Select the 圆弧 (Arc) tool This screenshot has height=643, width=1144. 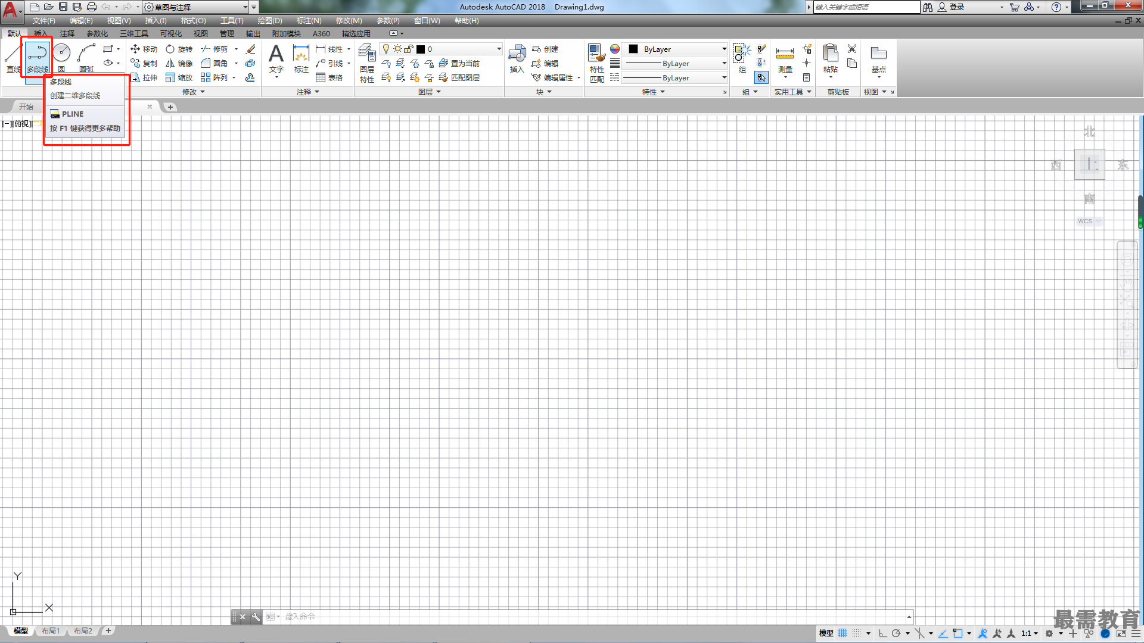pyautogui.click(x=86, y=58)
